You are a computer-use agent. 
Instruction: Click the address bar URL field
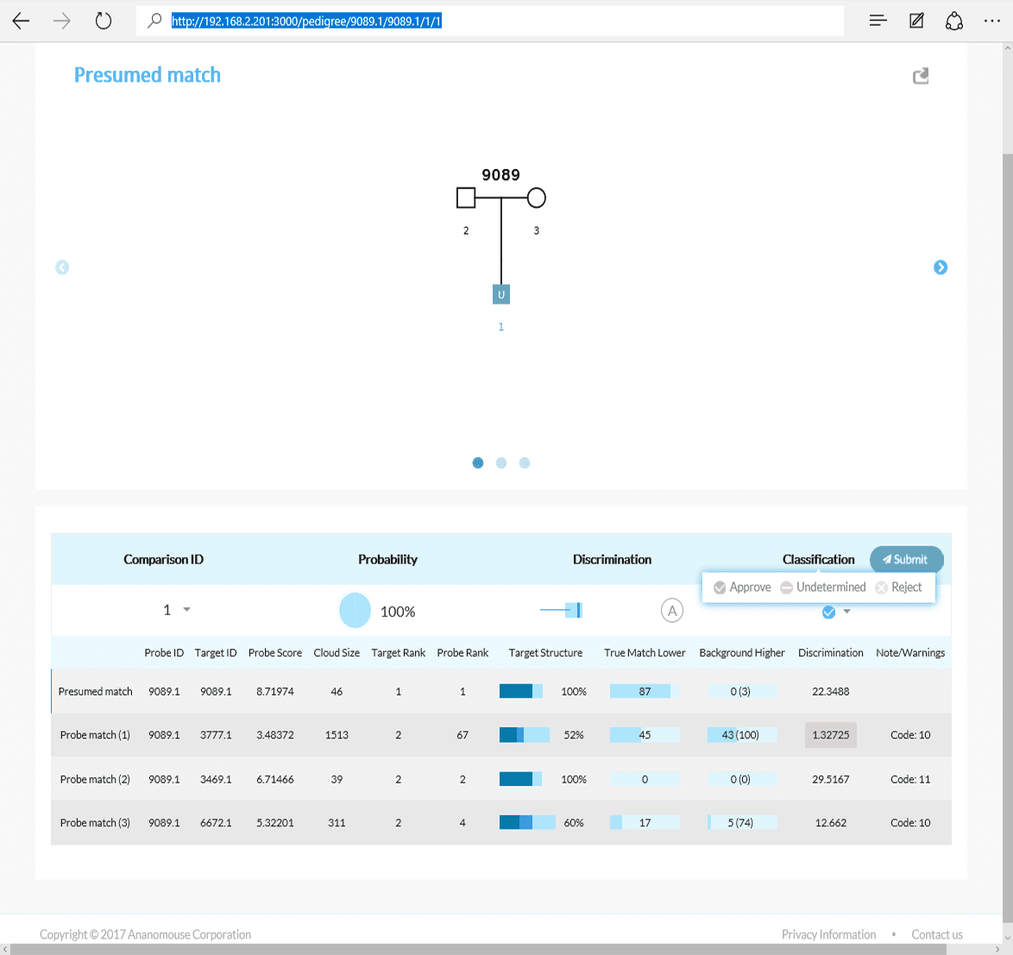490,22
